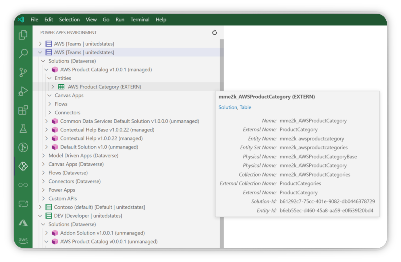401x262 pixels.
Task: Collapse the Solutions Dataverse tree node
Action: click(x=43, y=61)
